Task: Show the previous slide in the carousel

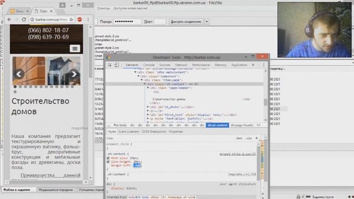Action: [19, 74]
